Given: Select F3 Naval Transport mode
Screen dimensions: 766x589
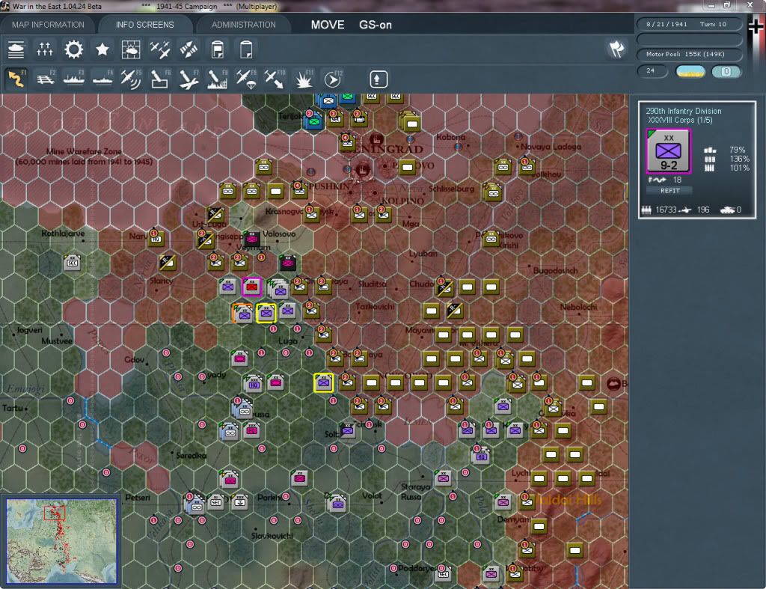Looking at the screenshot, I should (x=74, y=79).
